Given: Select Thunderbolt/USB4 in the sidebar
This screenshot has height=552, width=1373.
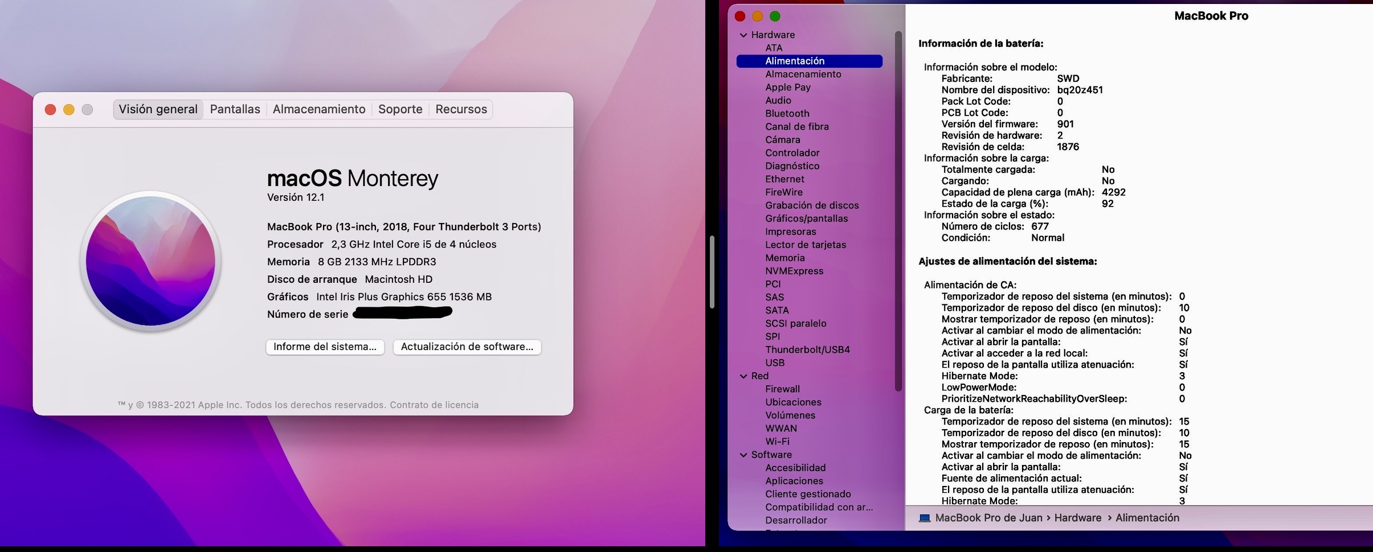Looking at the screenshot, I should (807, 349).
